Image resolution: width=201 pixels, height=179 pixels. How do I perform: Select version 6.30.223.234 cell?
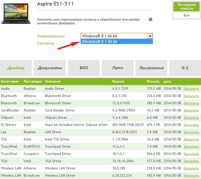tap(122, 176)
